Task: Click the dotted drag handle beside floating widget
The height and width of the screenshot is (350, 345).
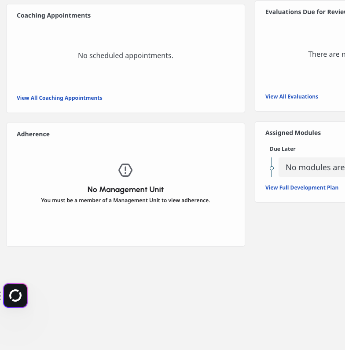Action: click(0, 295)
